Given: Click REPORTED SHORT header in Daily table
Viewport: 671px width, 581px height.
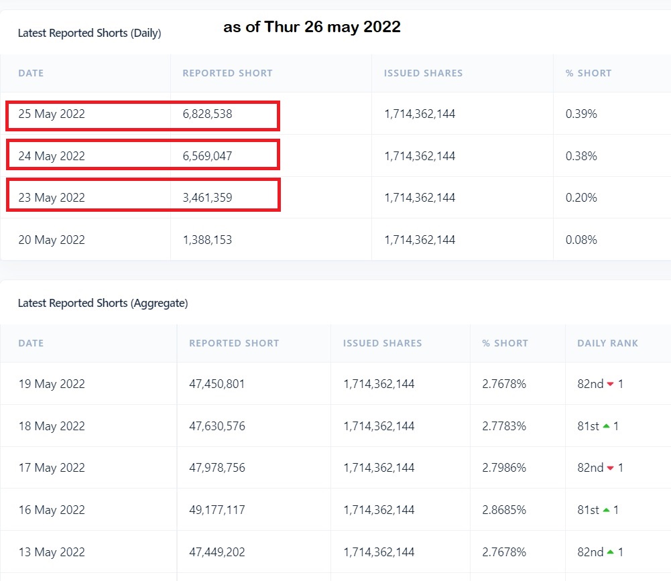Looking at the screenshot, I should click(227, 73).
